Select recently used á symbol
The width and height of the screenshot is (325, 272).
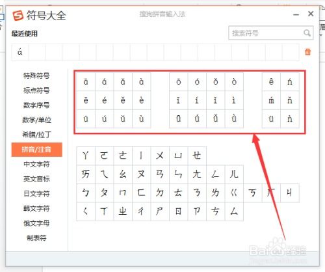click(x=20, y=52)
